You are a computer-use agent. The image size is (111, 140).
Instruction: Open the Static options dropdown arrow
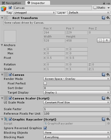click(108, 8)
